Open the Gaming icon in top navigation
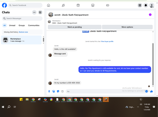This screenshot has width=158, height=117. pos(107,5)
